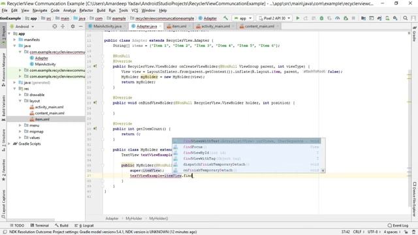Switch to activity_main.xml tab
Viewport: 418px width, 235px height.
point(216,26)
